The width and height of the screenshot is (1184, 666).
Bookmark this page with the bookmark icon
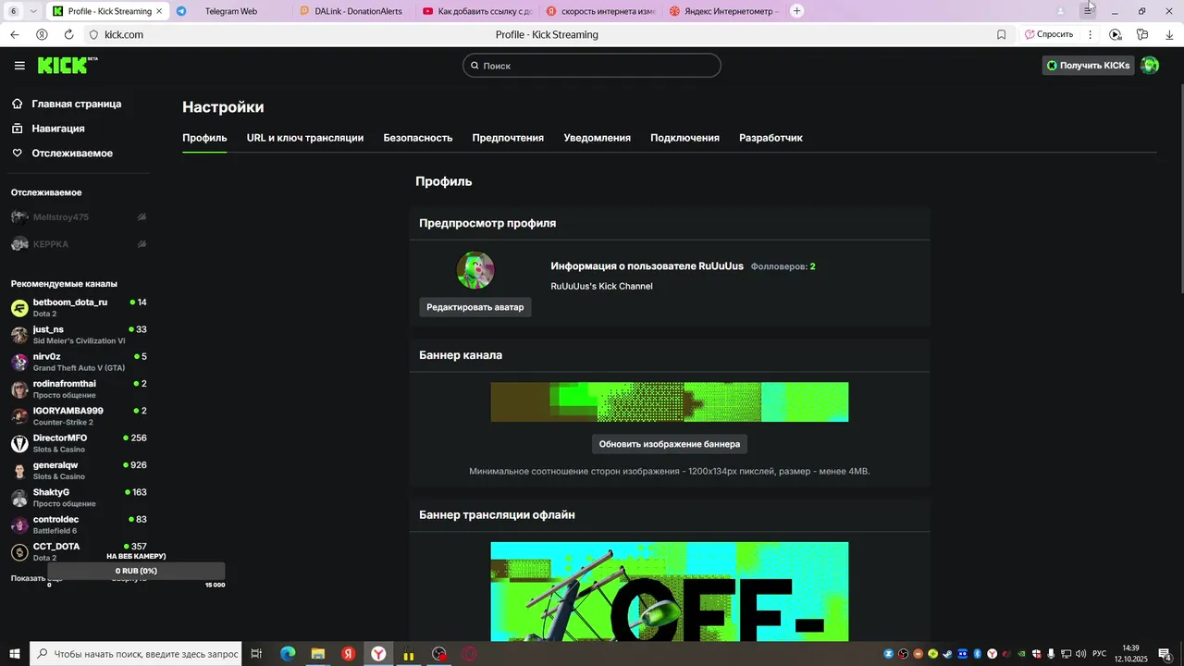coord(1001,34)
